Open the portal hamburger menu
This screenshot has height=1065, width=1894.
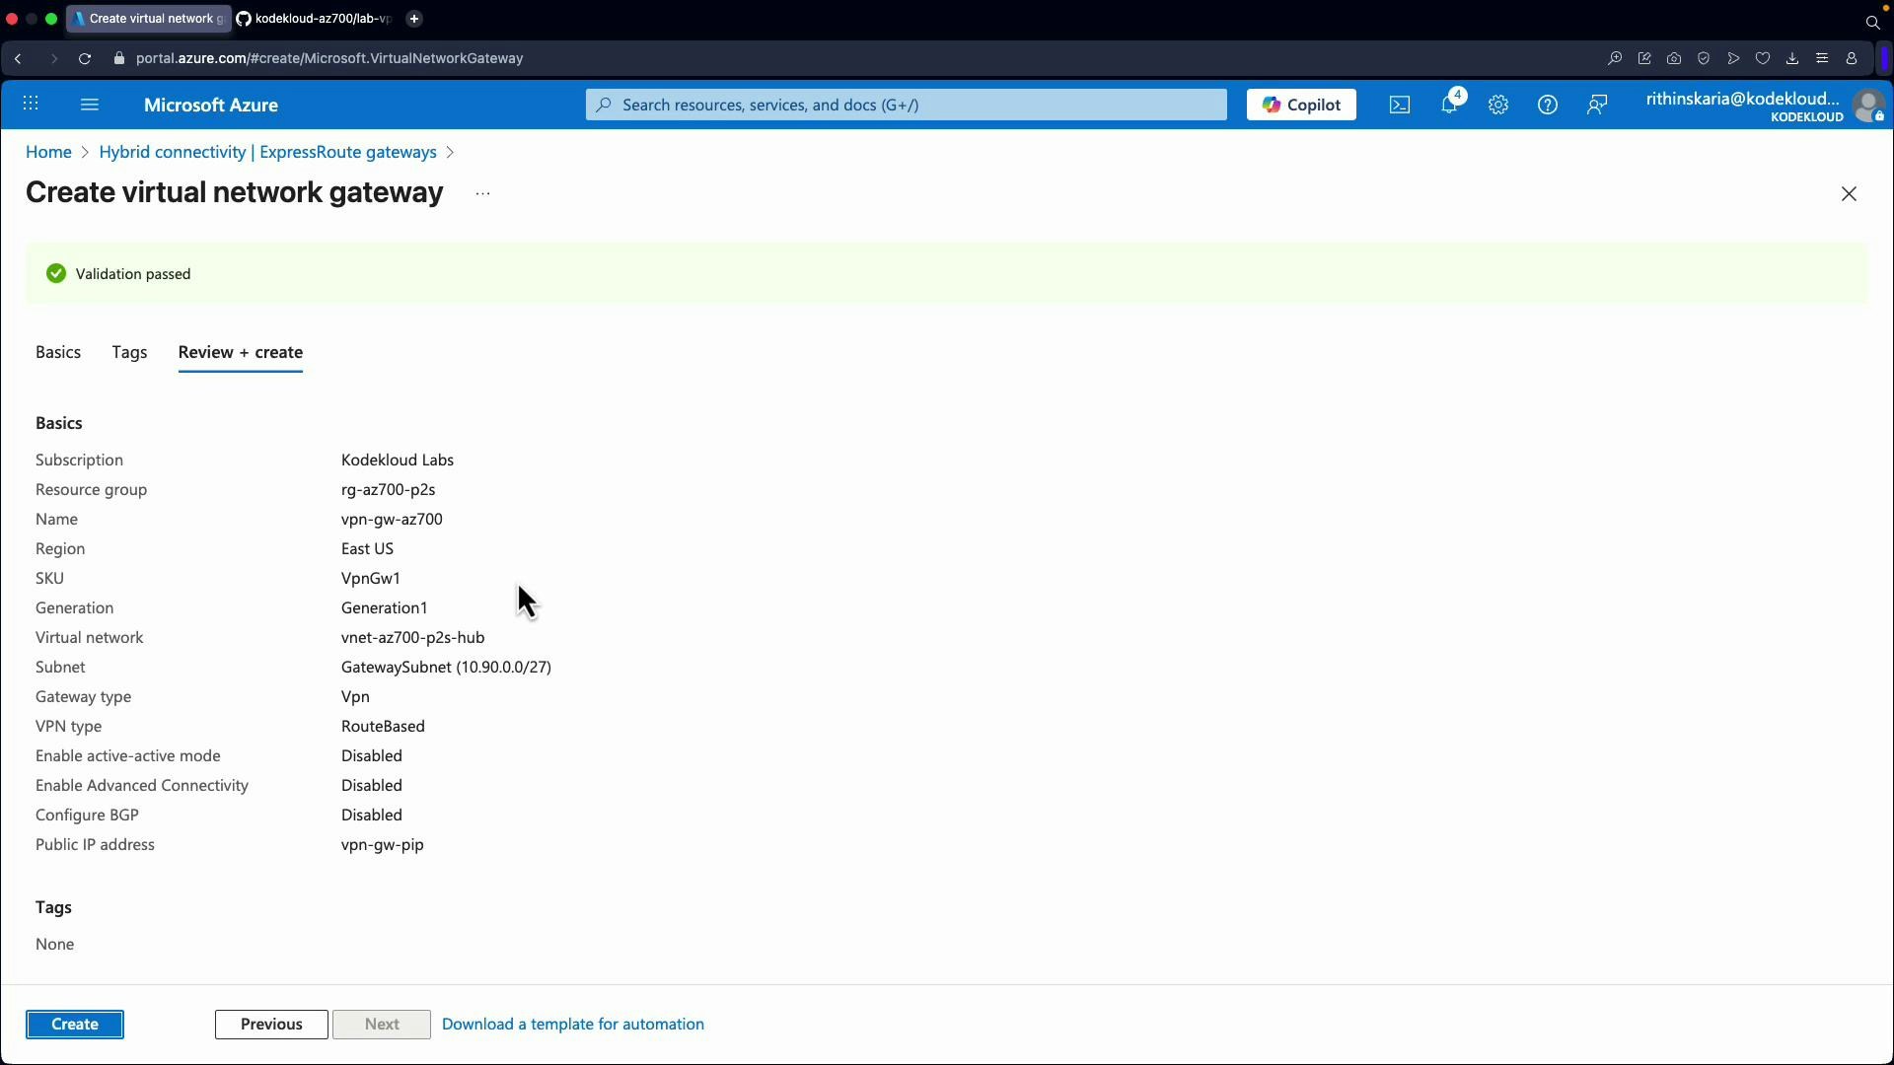click(x=90, y=105)
